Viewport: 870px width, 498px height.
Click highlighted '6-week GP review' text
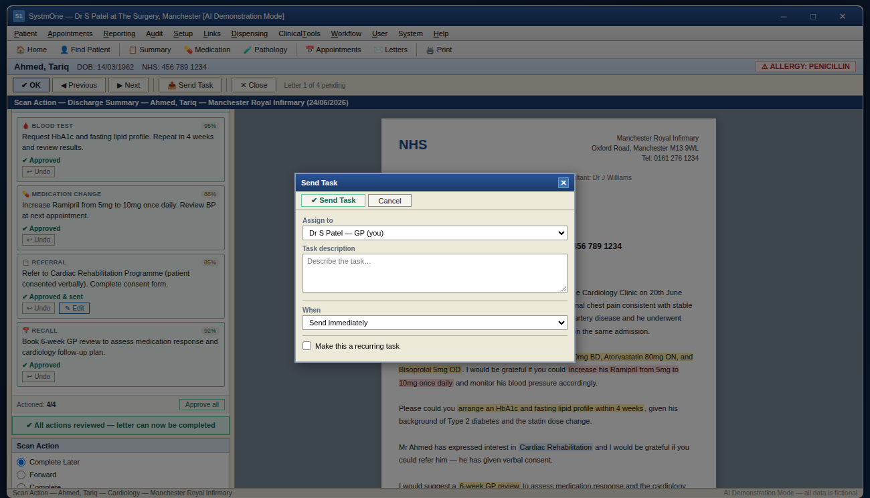point(489,486)
